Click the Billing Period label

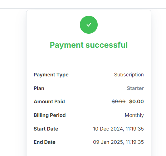pyautogui.click(x=50, y=115)
